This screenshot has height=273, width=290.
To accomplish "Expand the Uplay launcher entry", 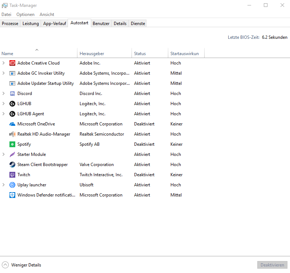I will tap(4, 185).
